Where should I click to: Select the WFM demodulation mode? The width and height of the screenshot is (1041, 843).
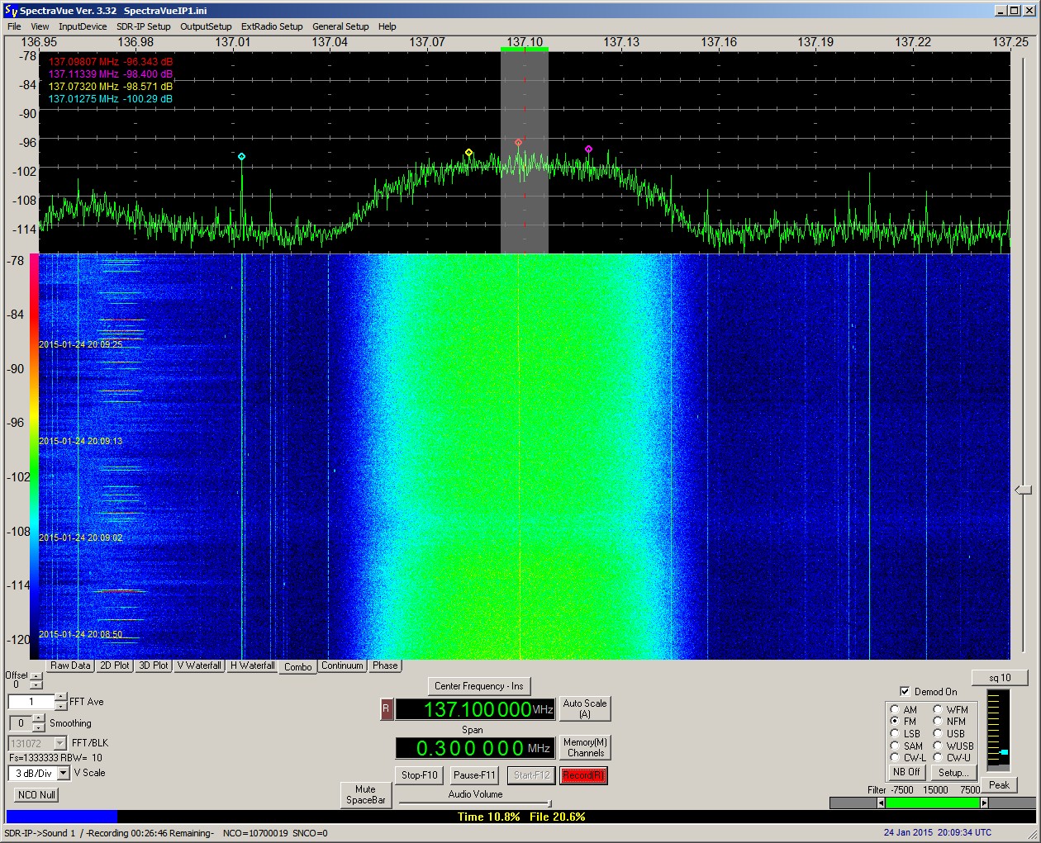[938, 710]
